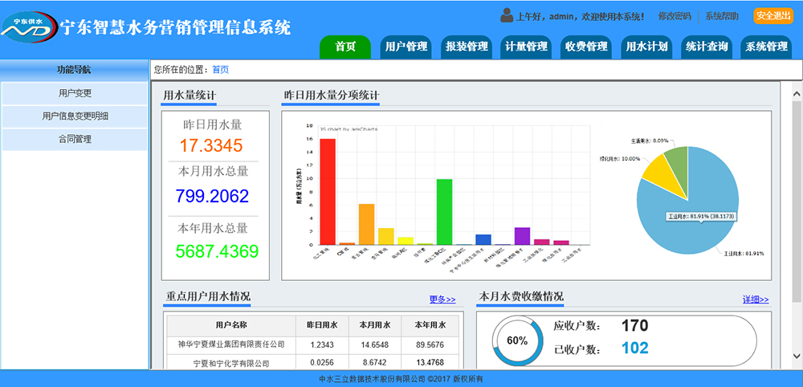Select the yellow pie chart slice
Image resolution: width=803 pixels, height=387 pixels.
(660, 174)
